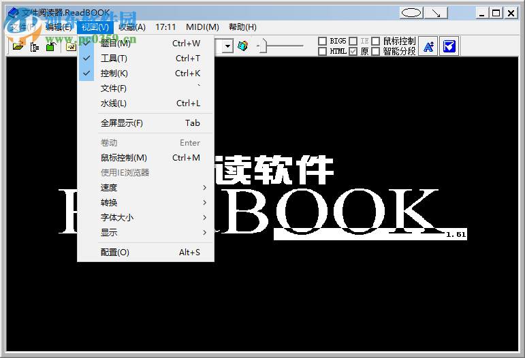
Task: Expand the 转换 submenu
Action: (146, 202)
